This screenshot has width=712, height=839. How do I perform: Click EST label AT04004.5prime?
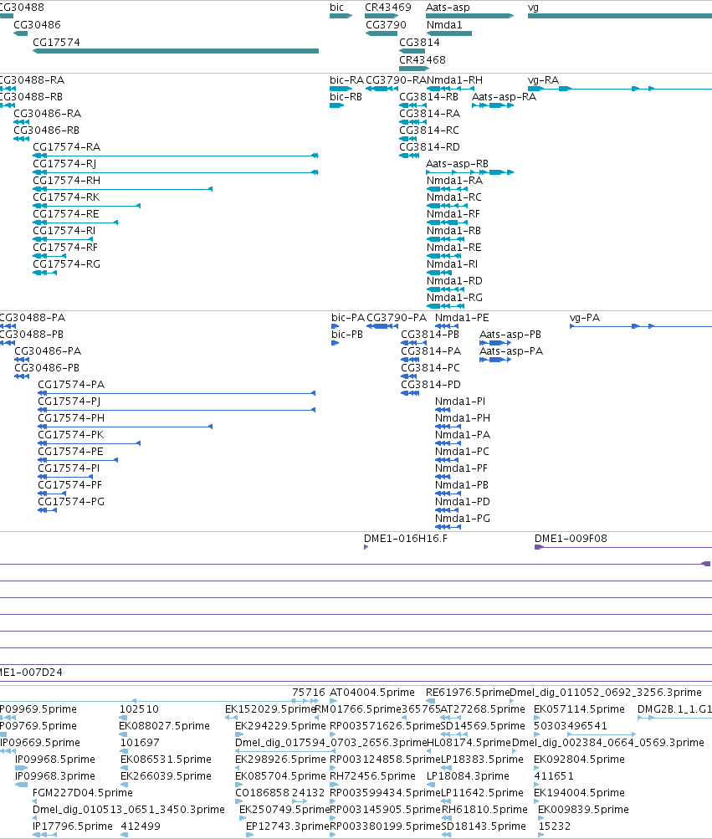pyautogui.click(x=372, y=693)
